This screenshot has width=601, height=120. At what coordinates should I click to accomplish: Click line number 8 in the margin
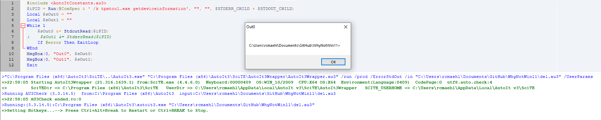(13, 42)
